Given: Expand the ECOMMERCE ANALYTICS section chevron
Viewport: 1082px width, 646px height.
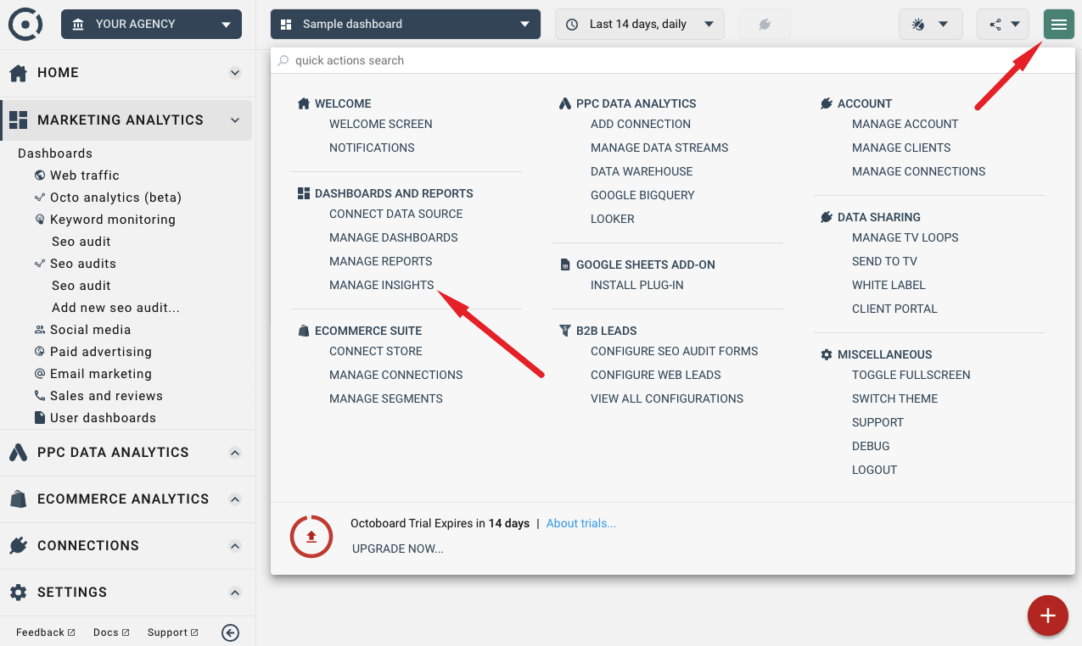Looking at the screenshot, I should coord(235,499).
